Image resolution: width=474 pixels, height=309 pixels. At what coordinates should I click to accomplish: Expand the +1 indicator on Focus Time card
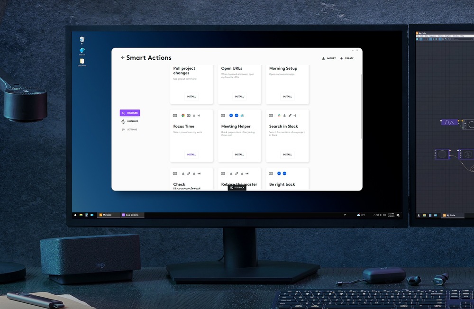(x=199, y=116)
